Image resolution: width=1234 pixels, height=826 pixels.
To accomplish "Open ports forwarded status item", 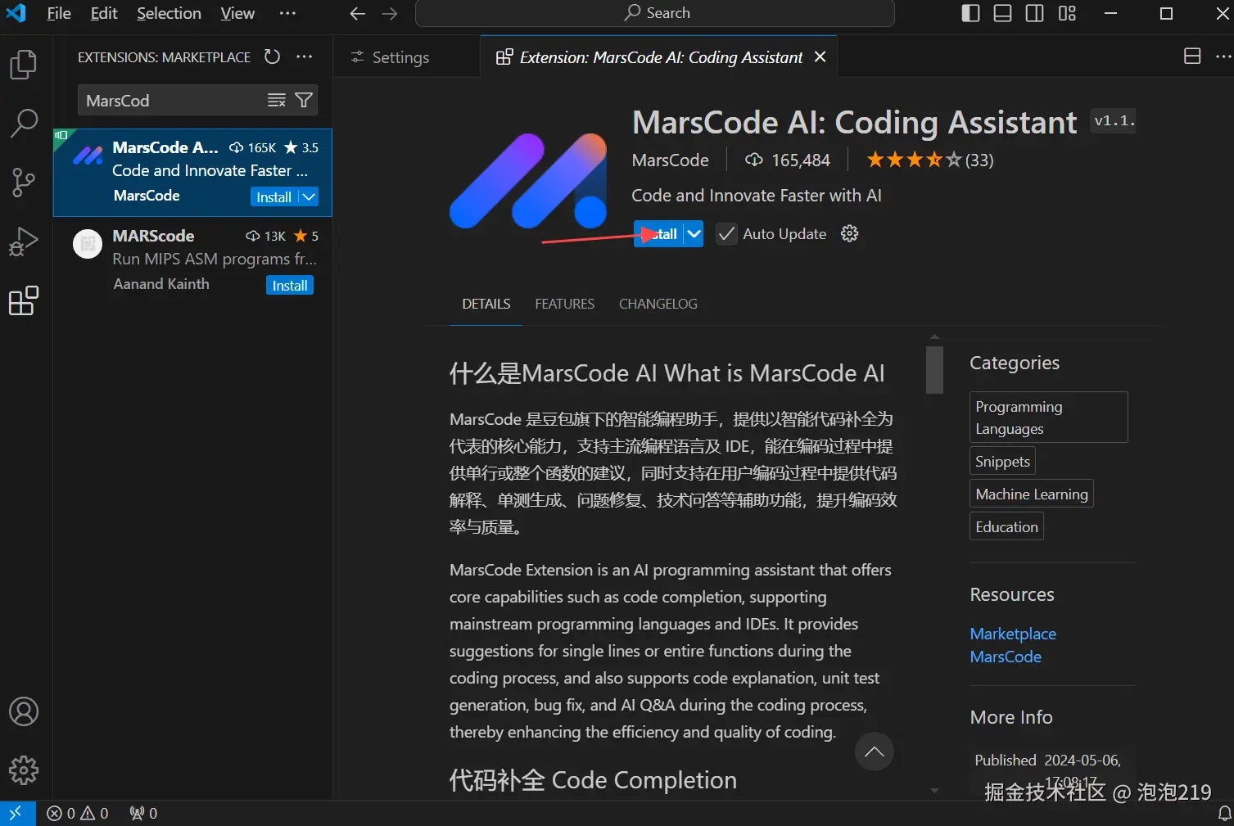I will point(143,813).
